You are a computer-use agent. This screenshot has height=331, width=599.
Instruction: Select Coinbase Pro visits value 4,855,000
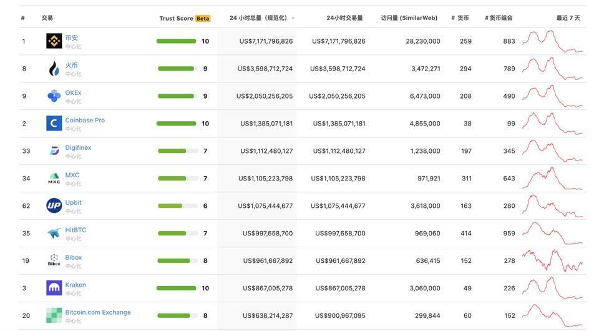(x=425, y=124)
